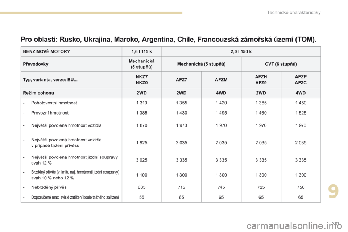Click the 'Nebrzděný přívěs' row label
This screenshot has width=348, height=232.
(49, 187)
